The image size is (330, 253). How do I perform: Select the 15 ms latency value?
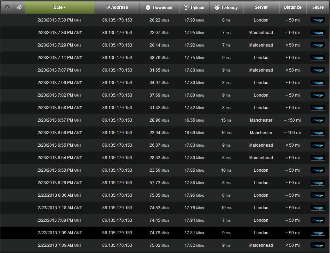(226, 120)
